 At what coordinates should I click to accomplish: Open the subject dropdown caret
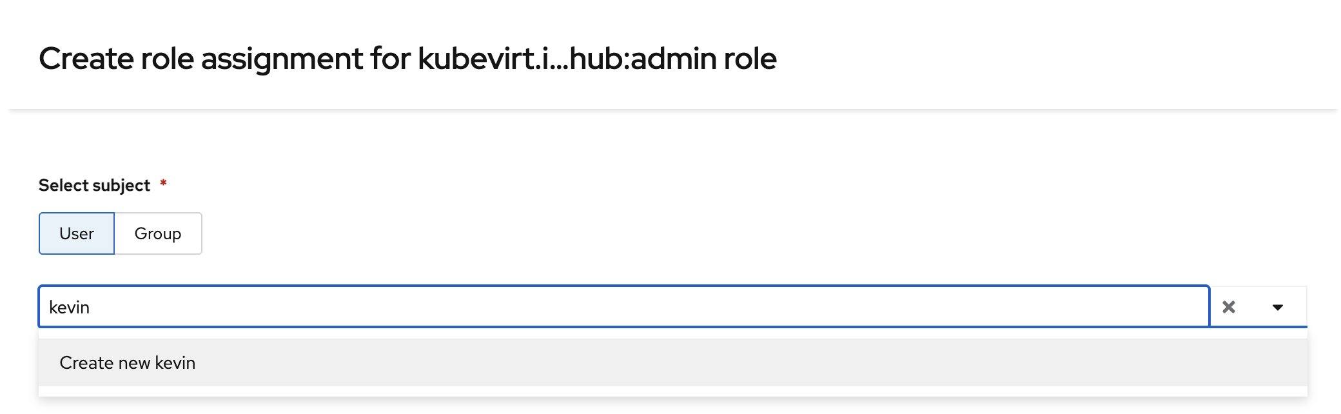point(1277,307)
